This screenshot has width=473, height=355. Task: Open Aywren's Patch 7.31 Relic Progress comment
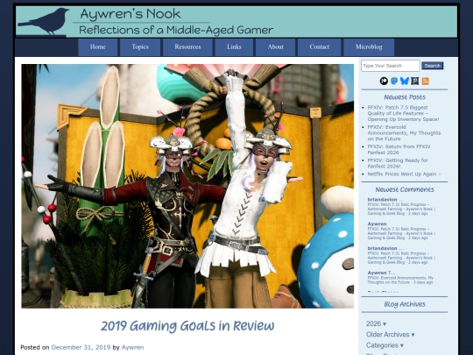click(401, 231)
